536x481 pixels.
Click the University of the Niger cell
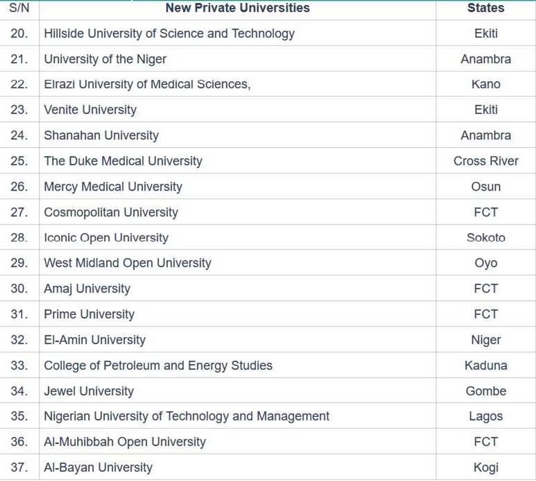click(105, 59)
